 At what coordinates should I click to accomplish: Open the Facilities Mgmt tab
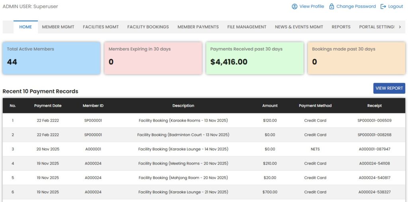tap(101, 27)
